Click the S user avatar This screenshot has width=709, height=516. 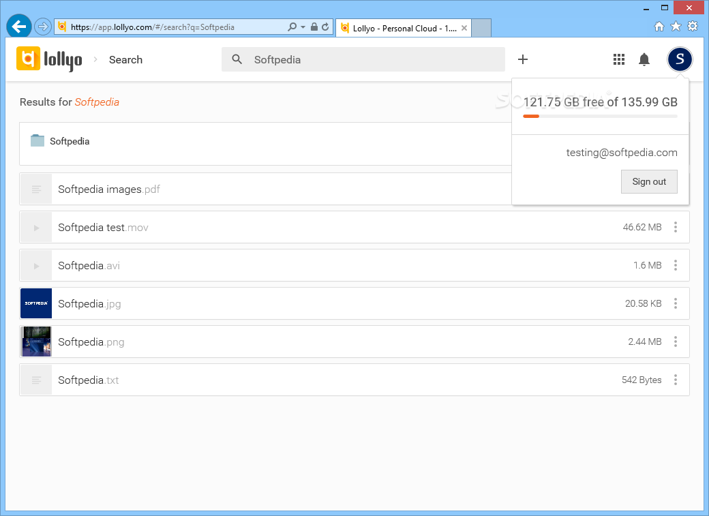click(680, 59)
